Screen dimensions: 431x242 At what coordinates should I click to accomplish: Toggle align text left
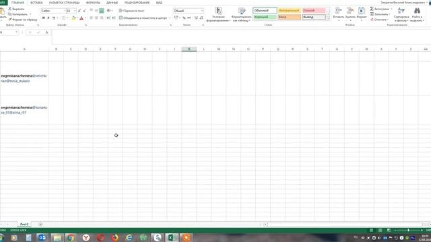click(x=92, y=18)
